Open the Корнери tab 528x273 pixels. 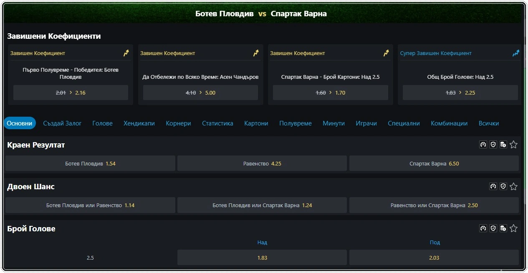(x=178, y=123)
